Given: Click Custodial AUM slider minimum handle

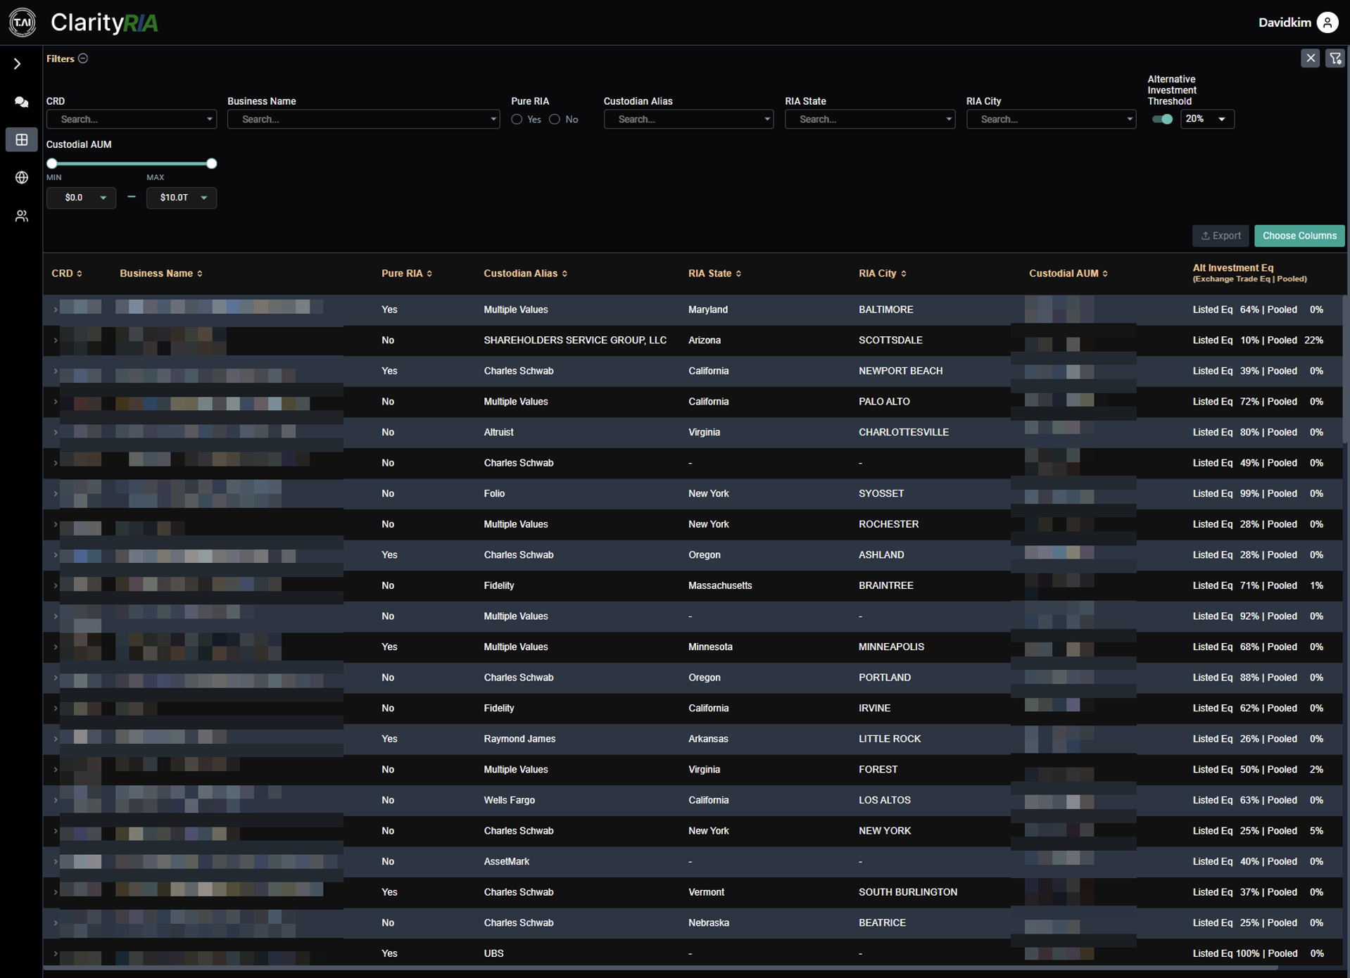Looking at the screenshot, I should 52,163.
